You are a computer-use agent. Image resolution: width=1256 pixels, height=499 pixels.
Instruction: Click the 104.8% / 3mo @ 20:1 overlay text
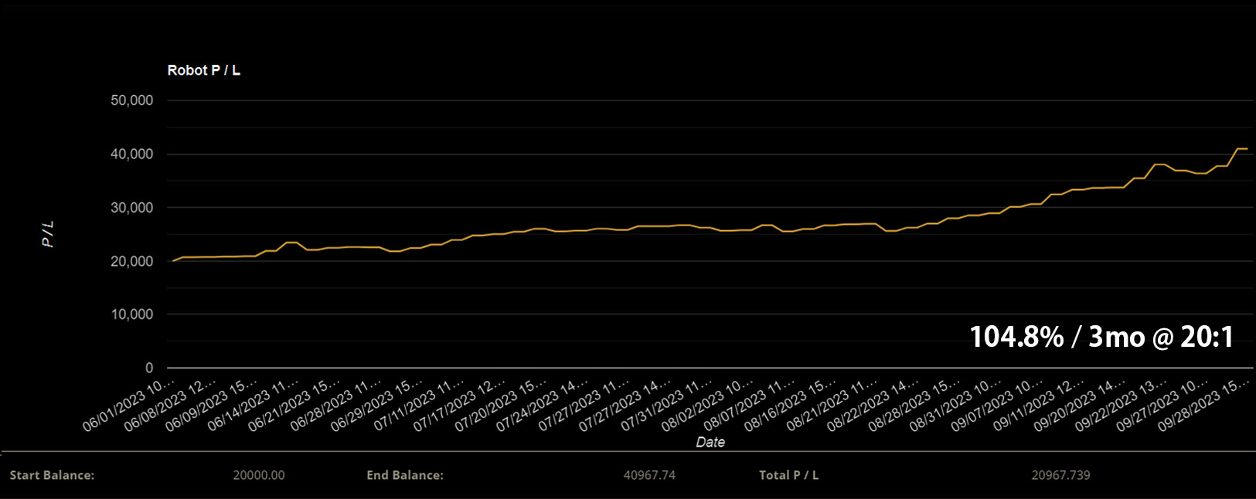1101,337
